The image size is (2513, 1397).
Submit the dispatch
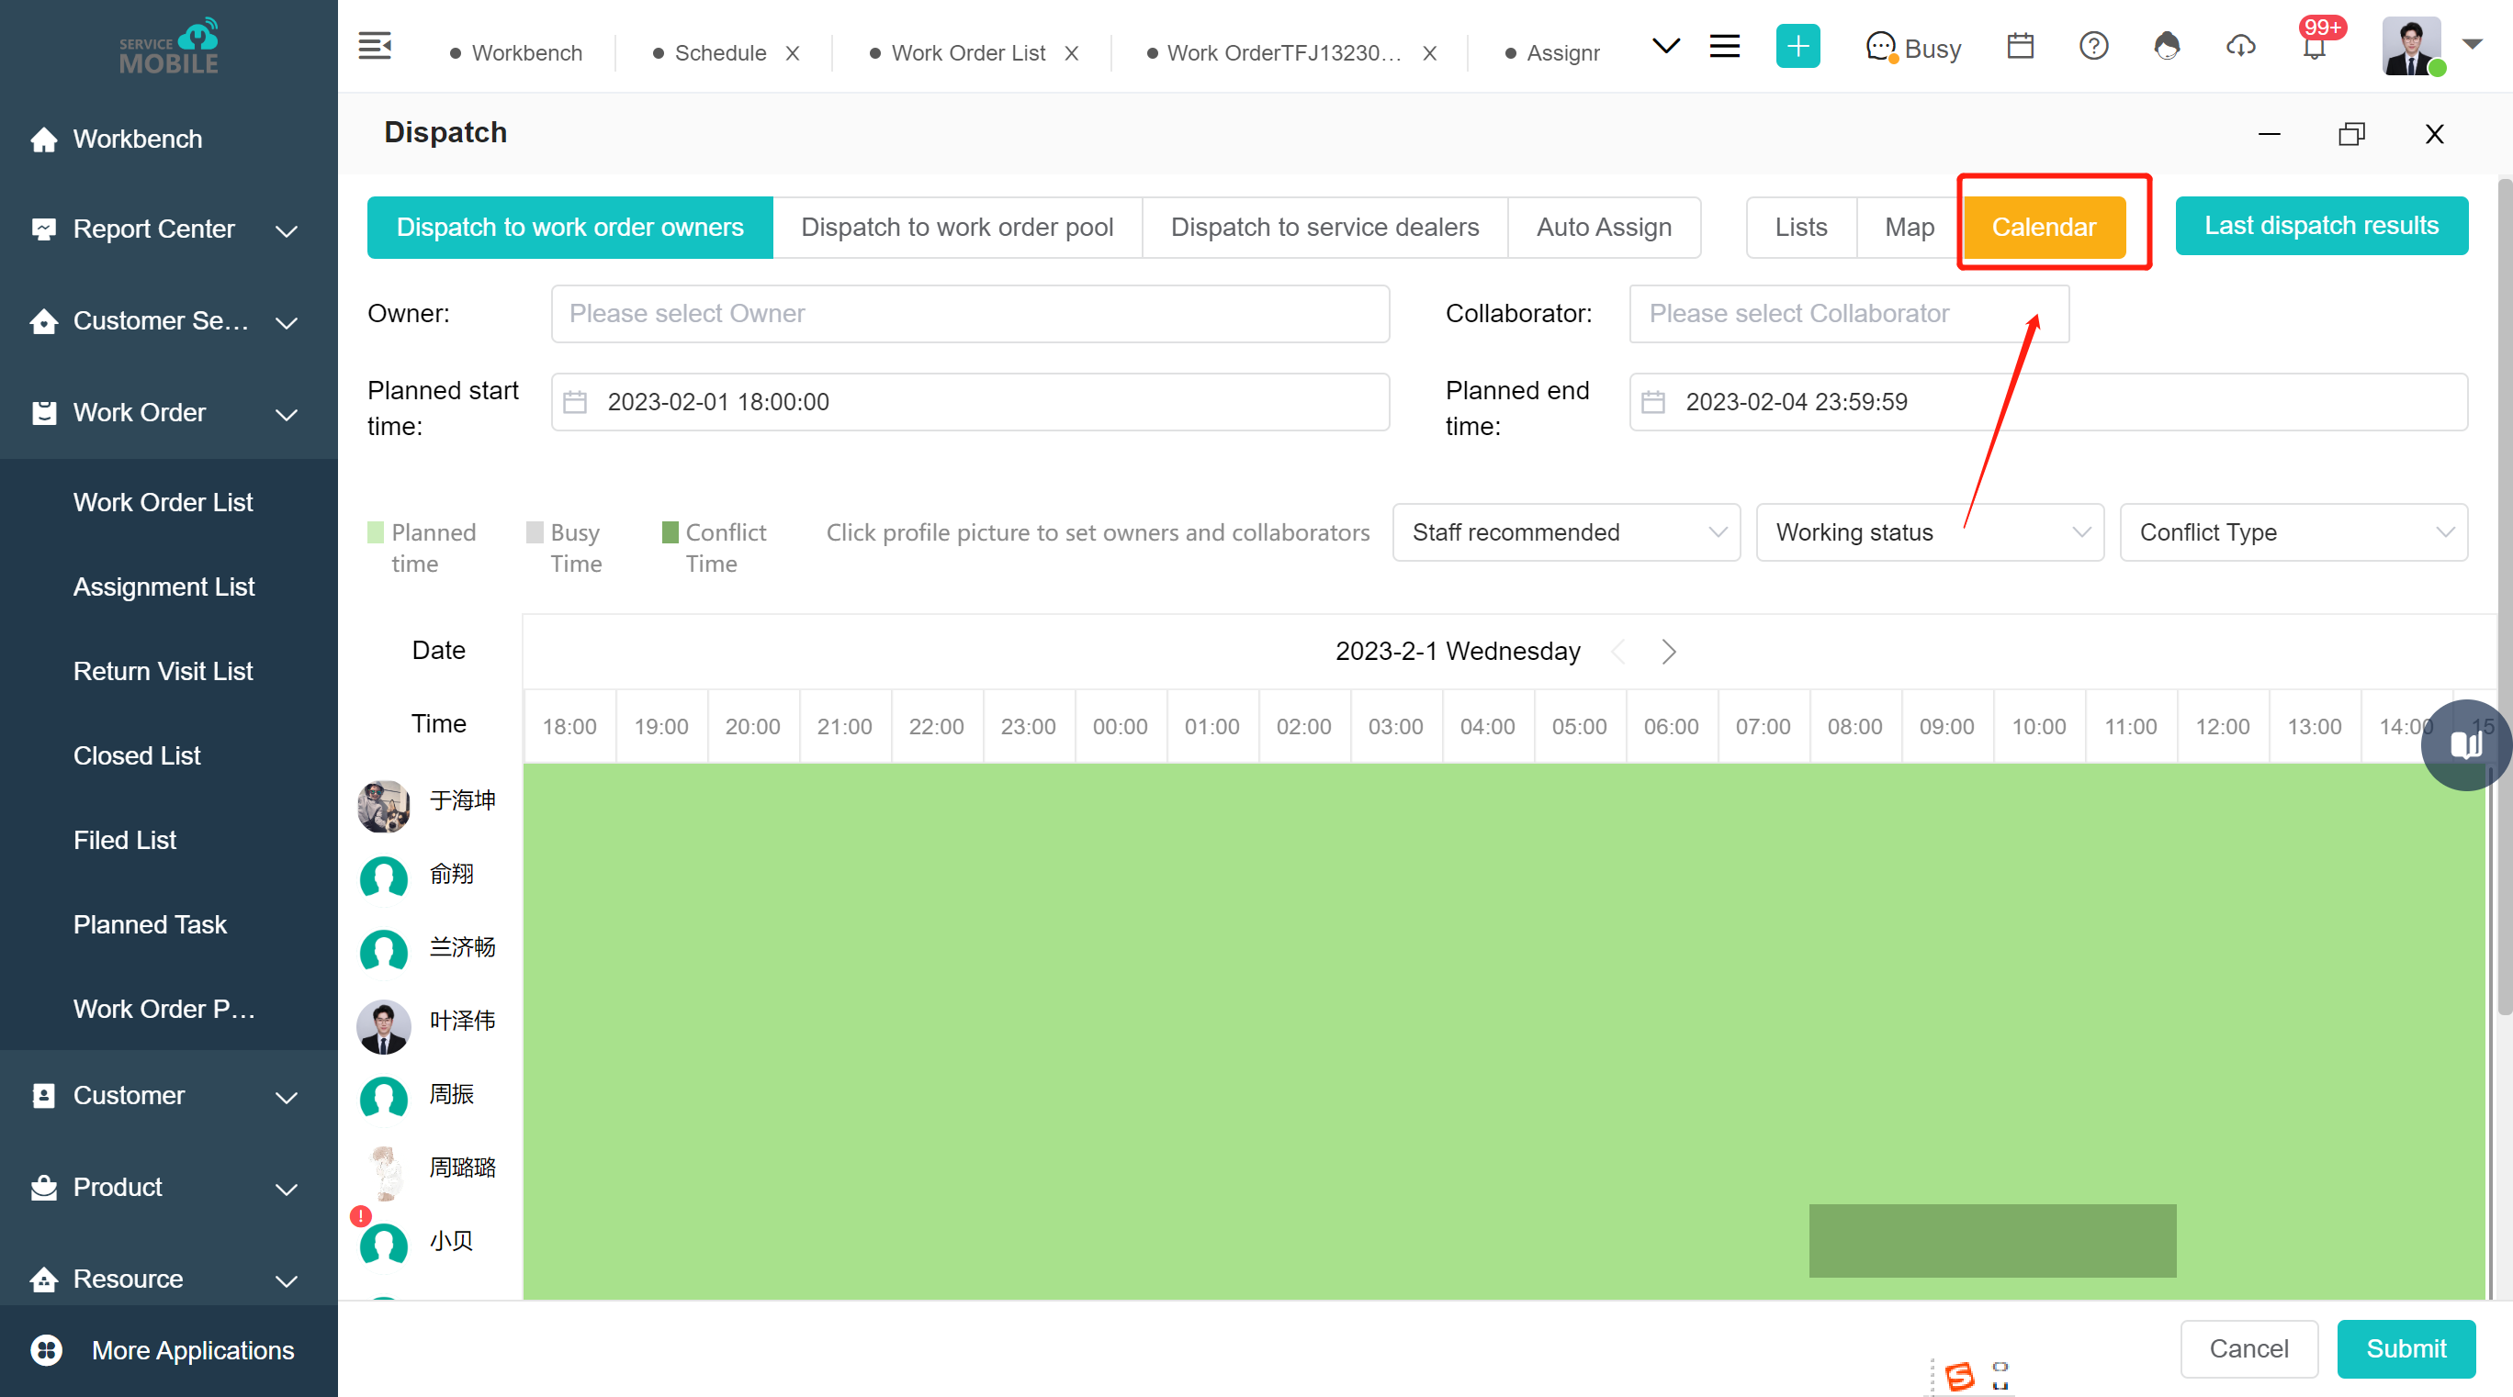[2406, 1349]
